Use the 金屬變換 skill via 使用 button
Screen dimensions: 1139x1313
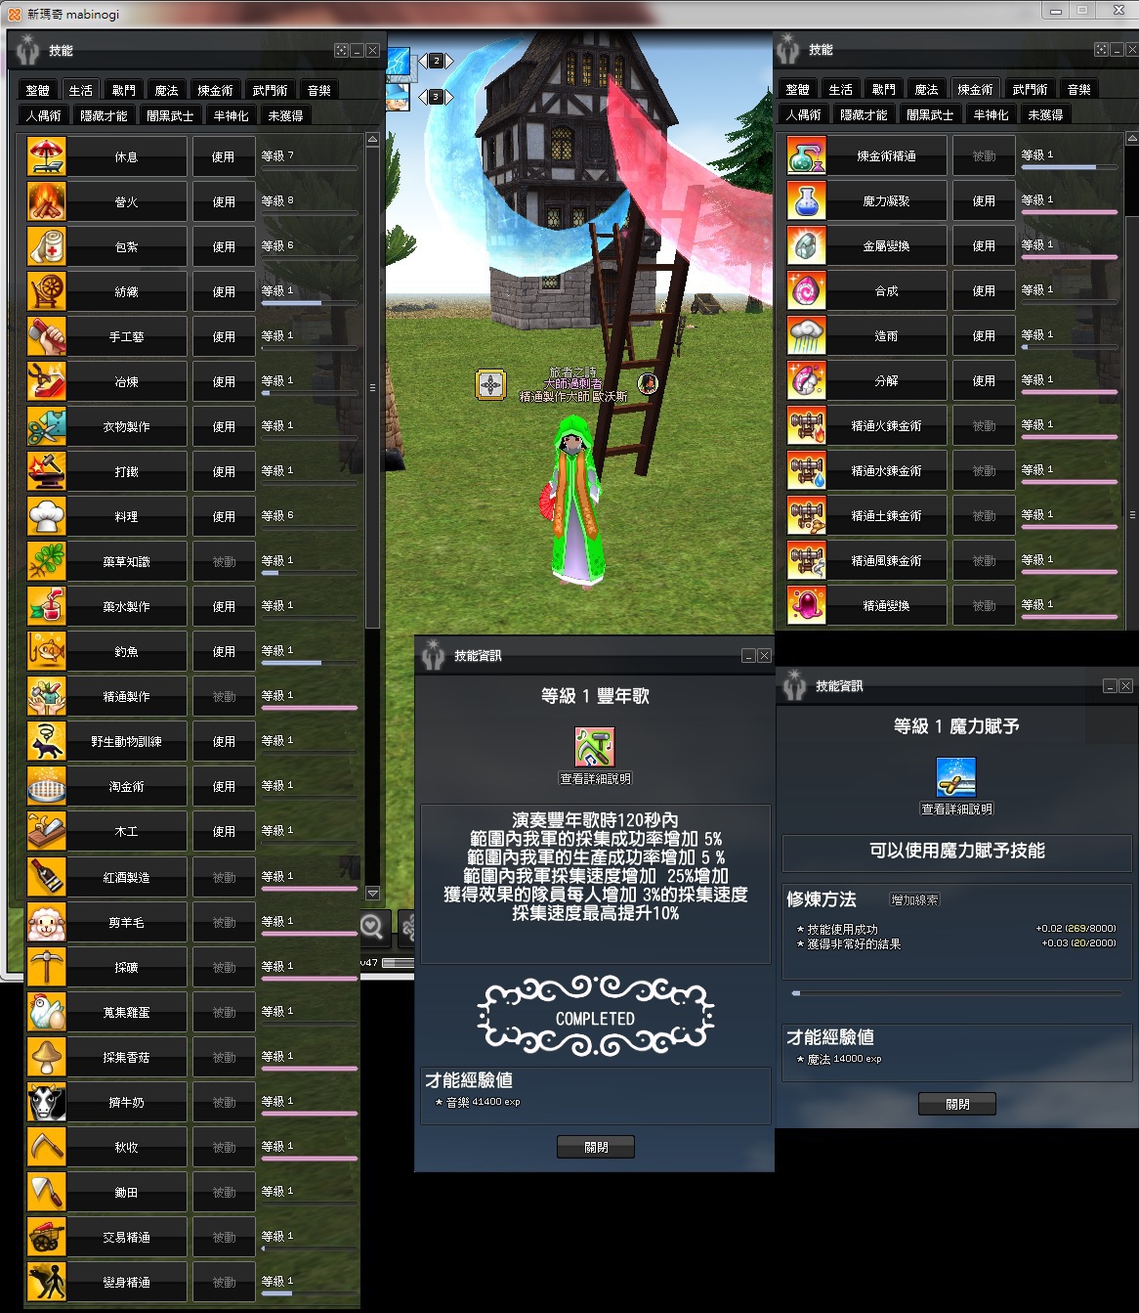coord(984,245)
